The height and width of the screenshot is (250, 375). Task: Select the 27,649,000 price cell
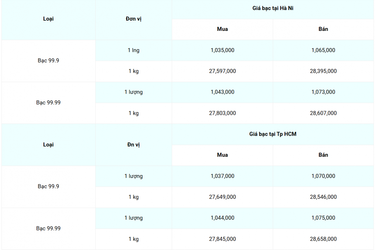[x=222, y=197]
